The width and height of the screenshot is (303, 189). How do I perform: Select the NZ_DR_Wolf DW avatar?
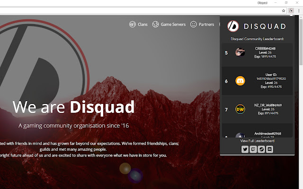pyautogui.click(x=240, y=109)
